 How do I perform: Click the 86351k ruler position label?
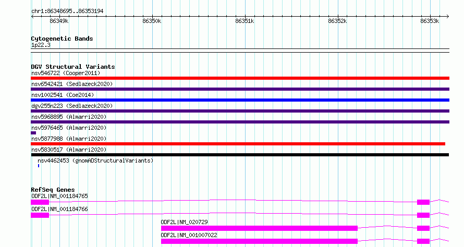point(245,21)
